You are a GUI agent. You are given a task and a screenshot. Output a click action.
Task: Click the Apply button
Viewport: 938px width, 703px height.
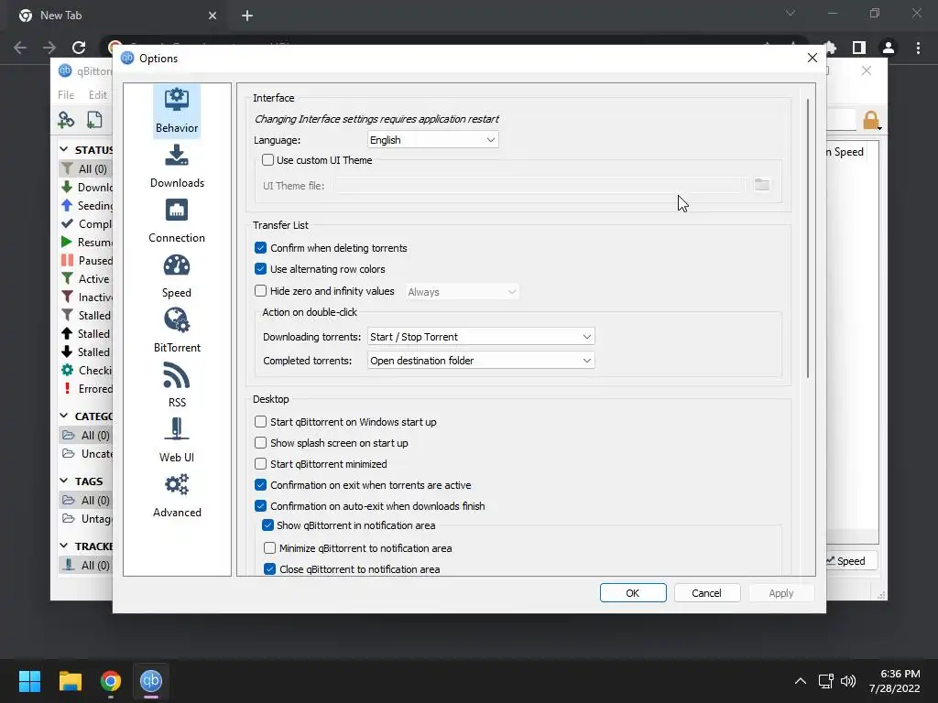(x=780, y=593)
